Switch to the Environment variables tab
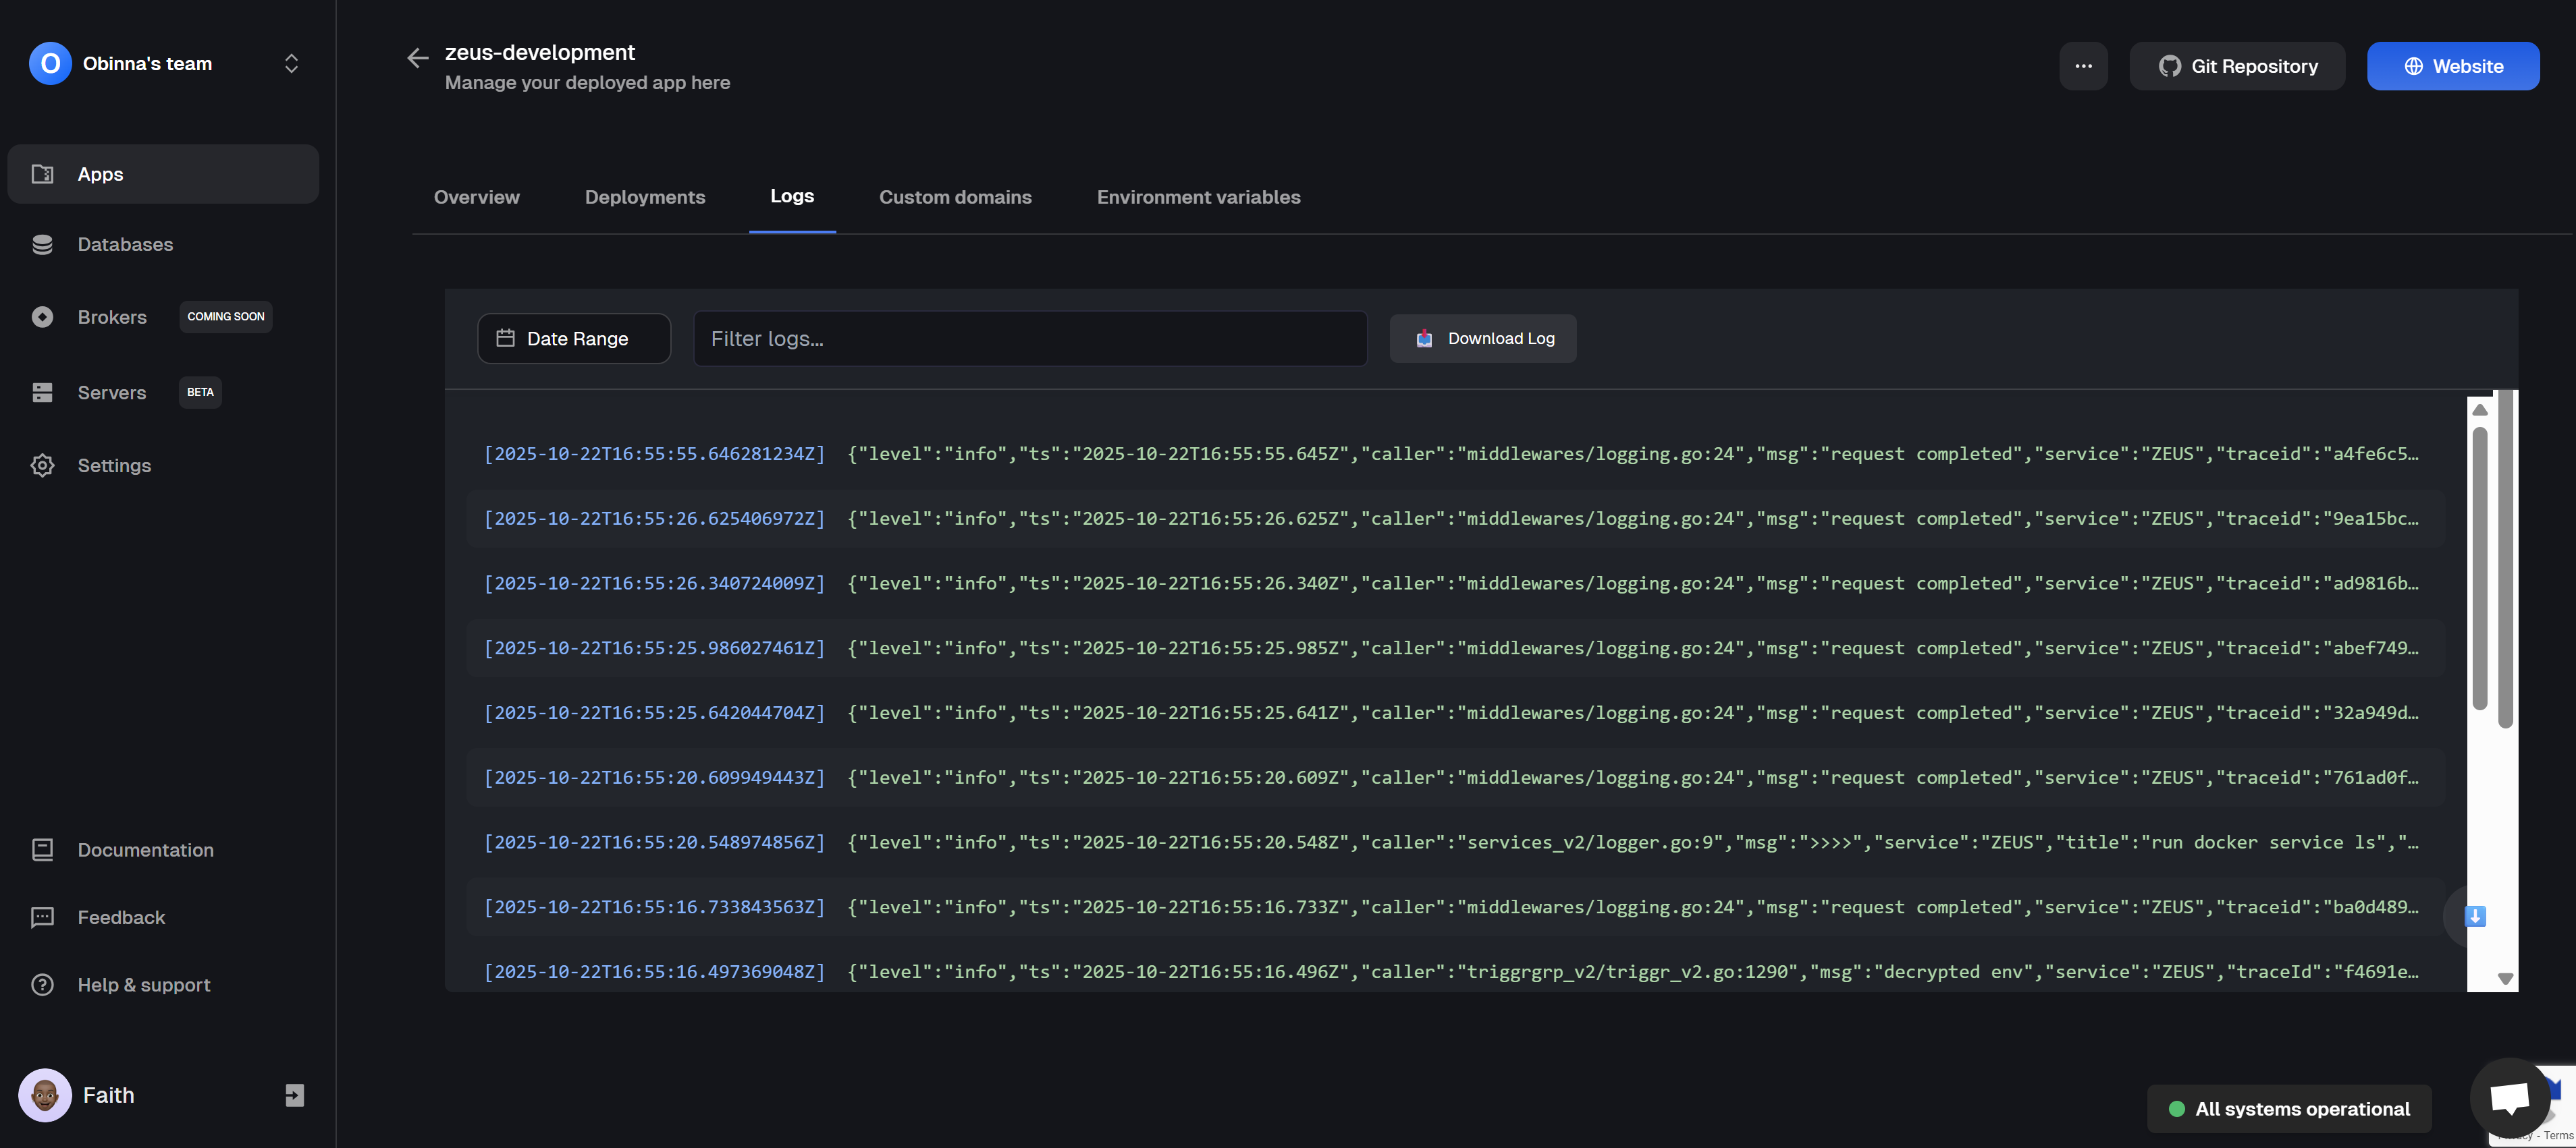2576x1148 pixels. 1198,197
